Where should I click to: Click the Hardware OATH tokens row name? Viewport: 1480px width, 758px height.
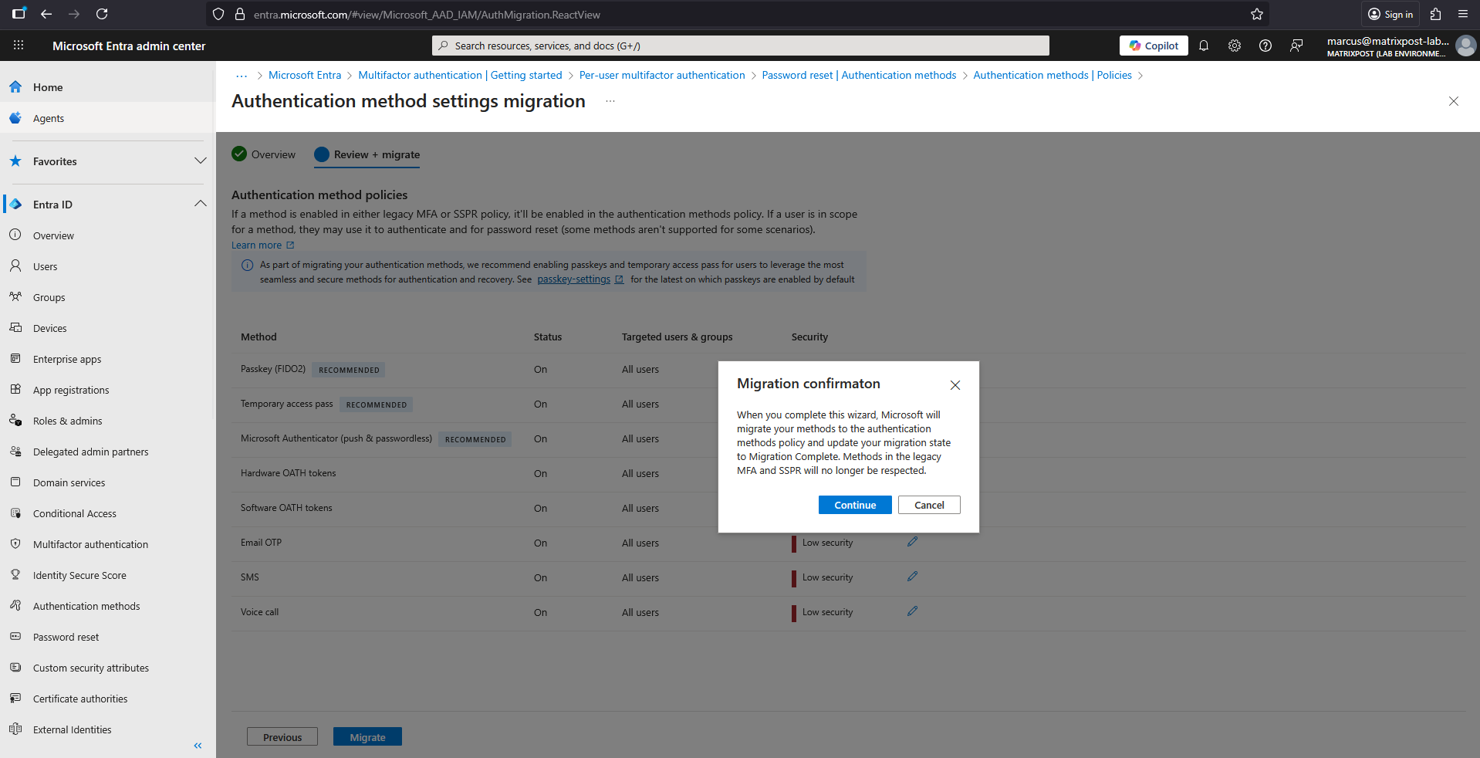(289, 473)
